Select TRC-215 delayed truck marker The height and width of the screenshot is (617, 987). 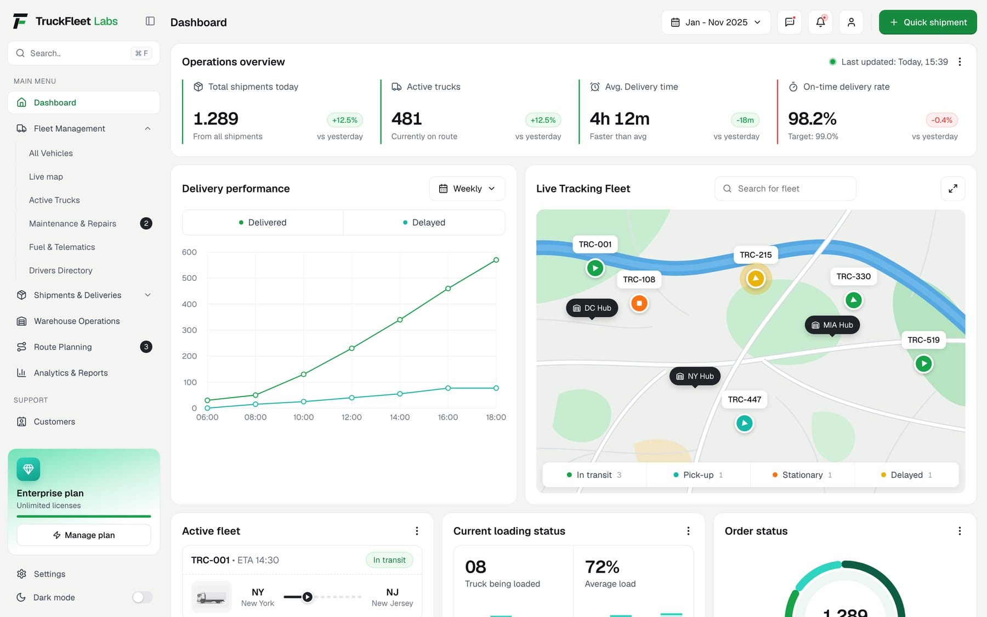click(756, 279)
